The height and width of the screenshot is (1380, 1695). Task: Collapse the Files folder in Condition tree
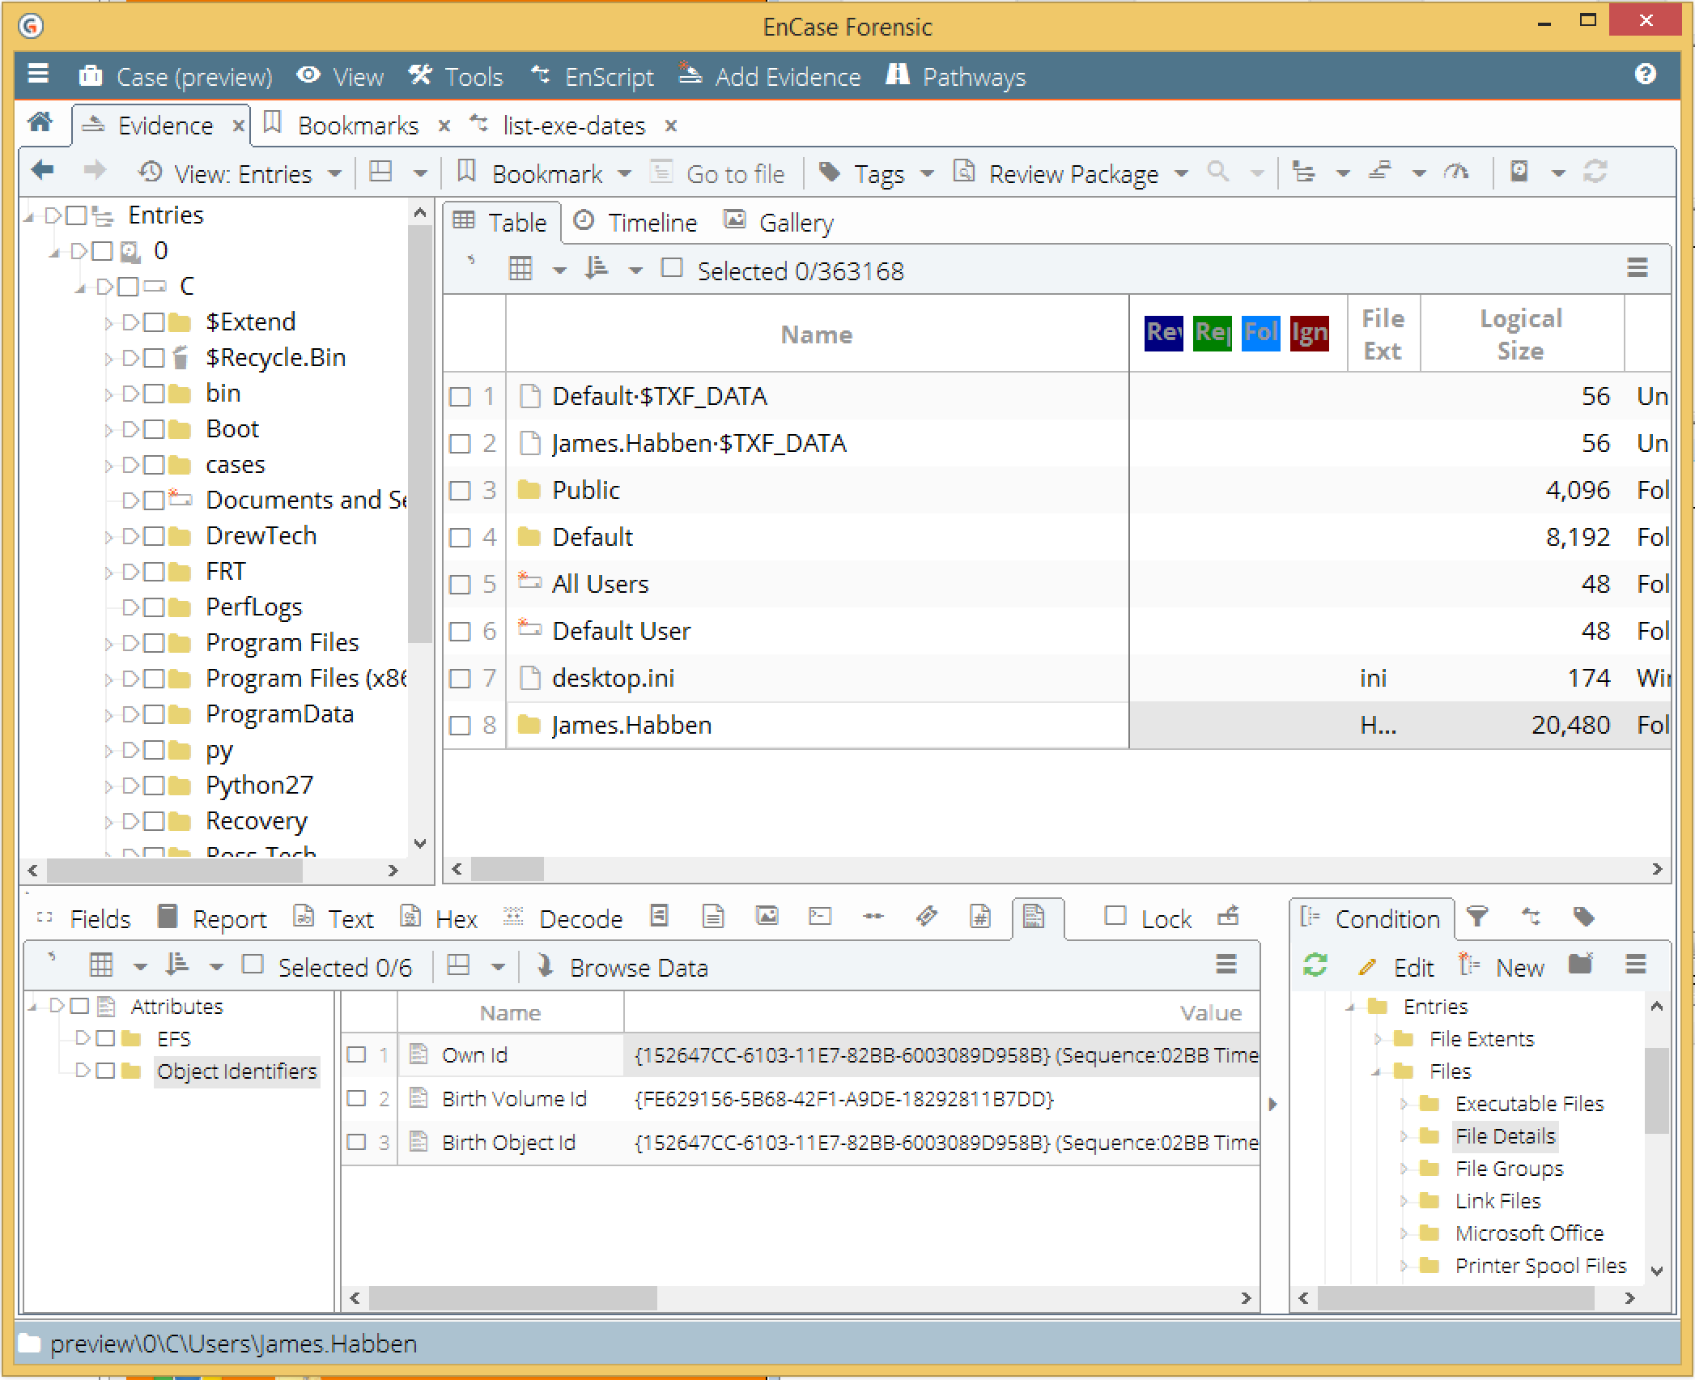[1376, 1072]
